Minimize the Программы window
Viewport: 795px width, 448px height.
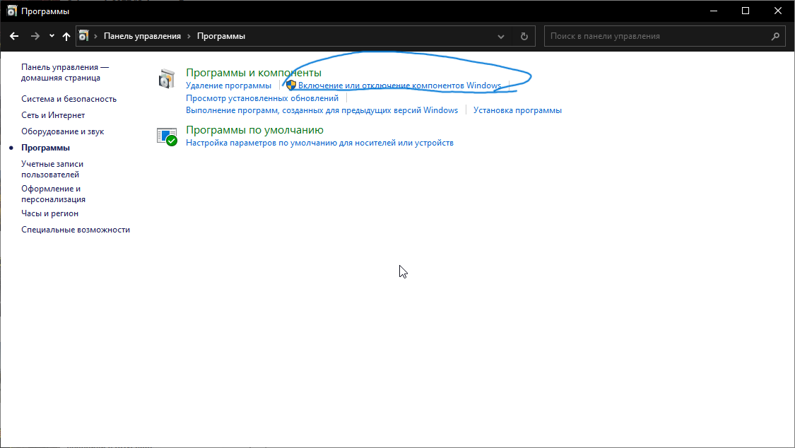[714, 11]
